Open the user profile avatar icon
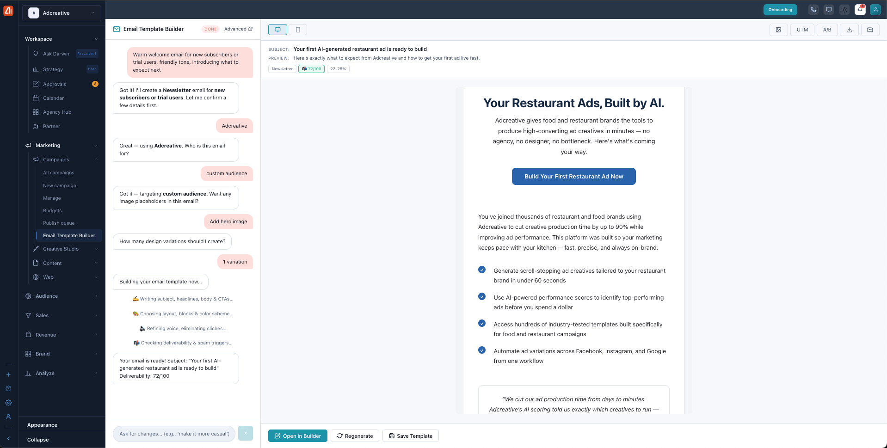The height and width of the screenshot is (448, 887). click(875, 10)
